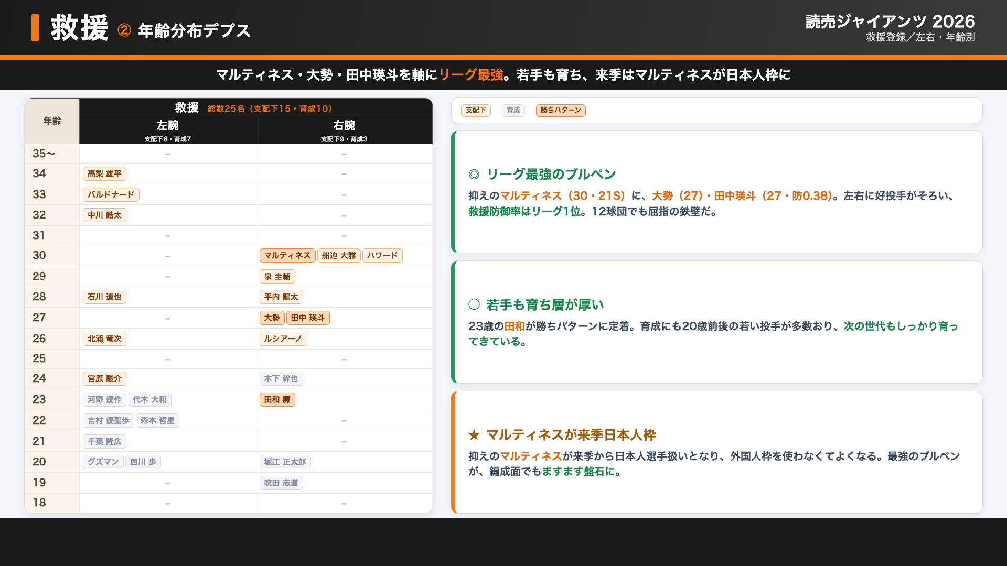1007x566 pixels.
Task: Select player chip 木下 幹也
Action: 281,378
